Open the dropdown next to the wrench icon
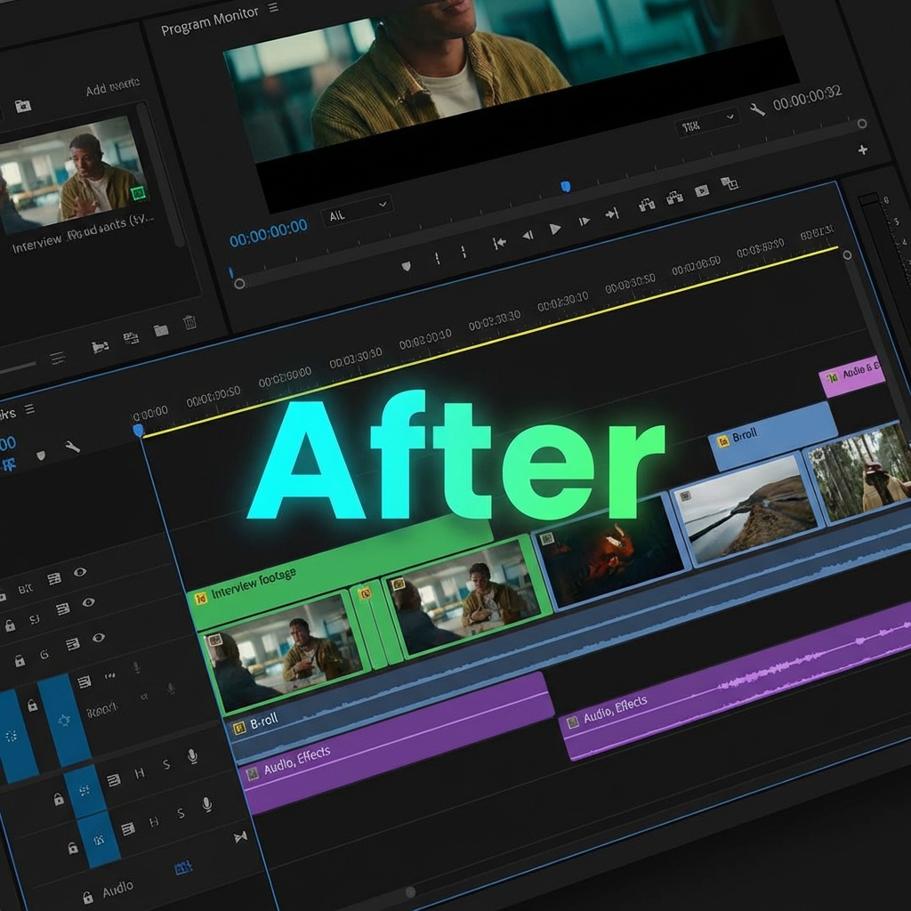911x911 pixels. tap(730, 116)
